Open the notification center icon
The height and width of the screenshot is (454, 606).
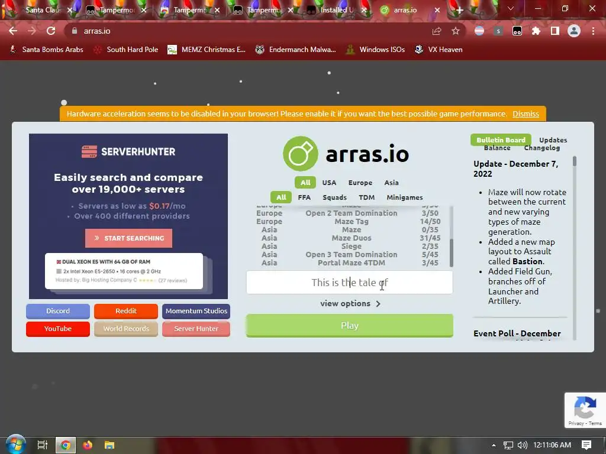click(586, 445)
